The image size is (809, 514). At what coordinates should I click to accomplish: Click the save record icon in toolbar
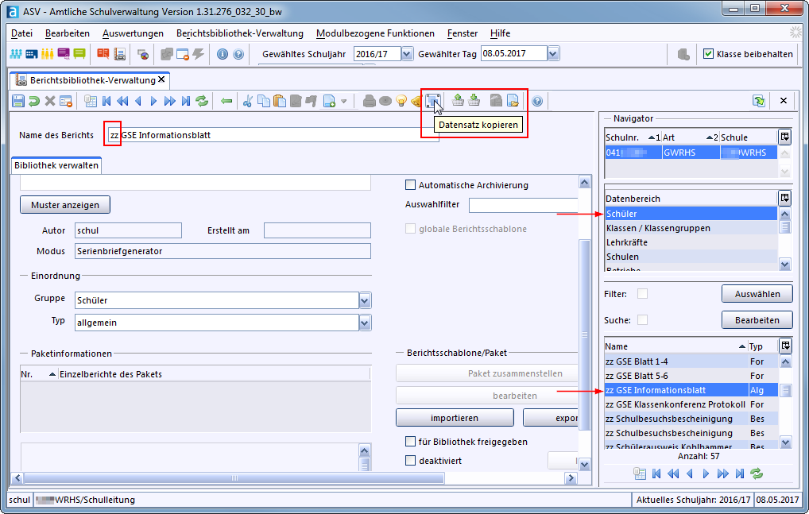coord(18,101)
